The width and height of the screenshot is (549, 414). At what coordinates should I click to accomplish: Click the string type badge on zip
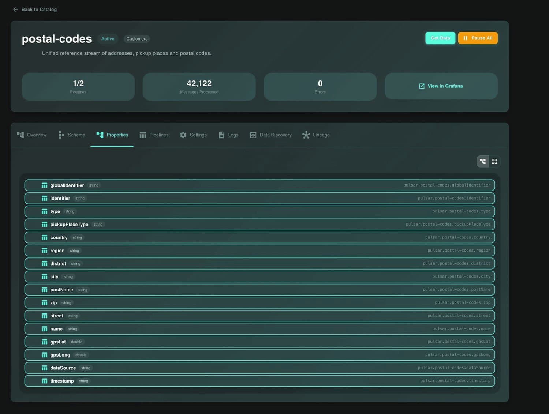67,303
